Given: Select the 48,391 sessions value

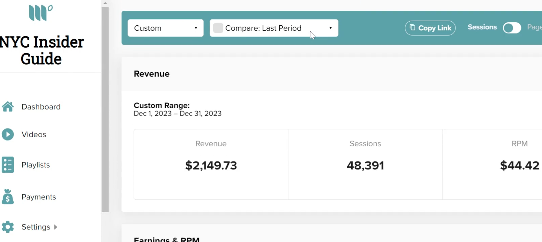Looking at the screenshot, I should (366, 165).
